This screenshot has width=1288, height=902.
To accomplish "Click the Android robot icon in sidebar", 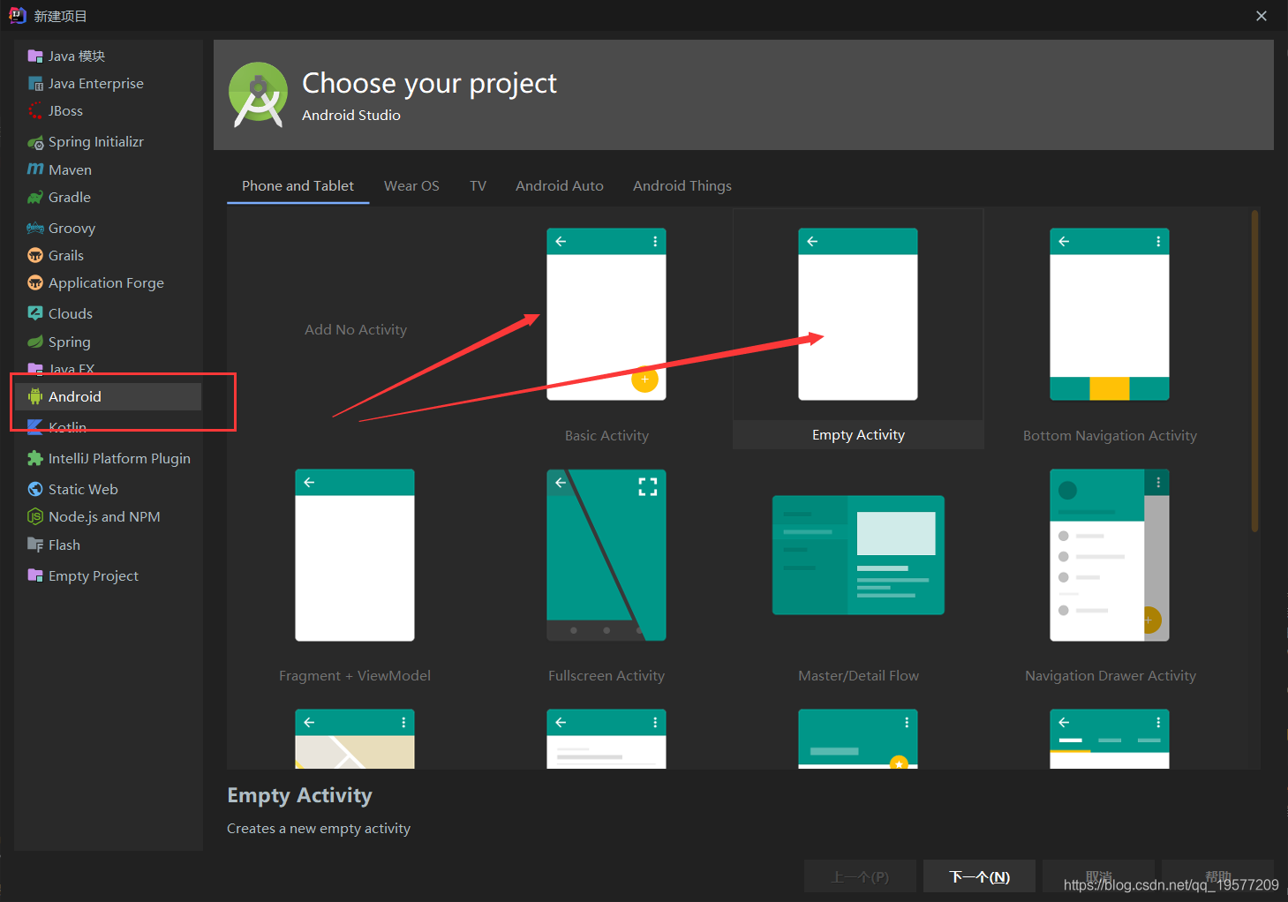I will (35, 397).
